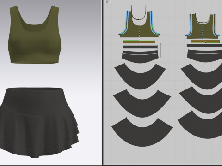Select left-column brown band pattern piece
This screenshot has height=166, width=222.
pyautogui.click(x=139, y=42)
